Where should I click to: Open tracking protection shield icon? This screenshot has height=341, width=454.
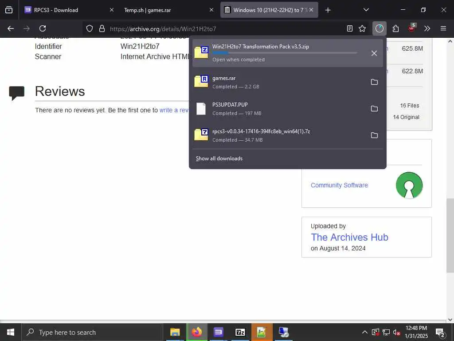point(90,28)
